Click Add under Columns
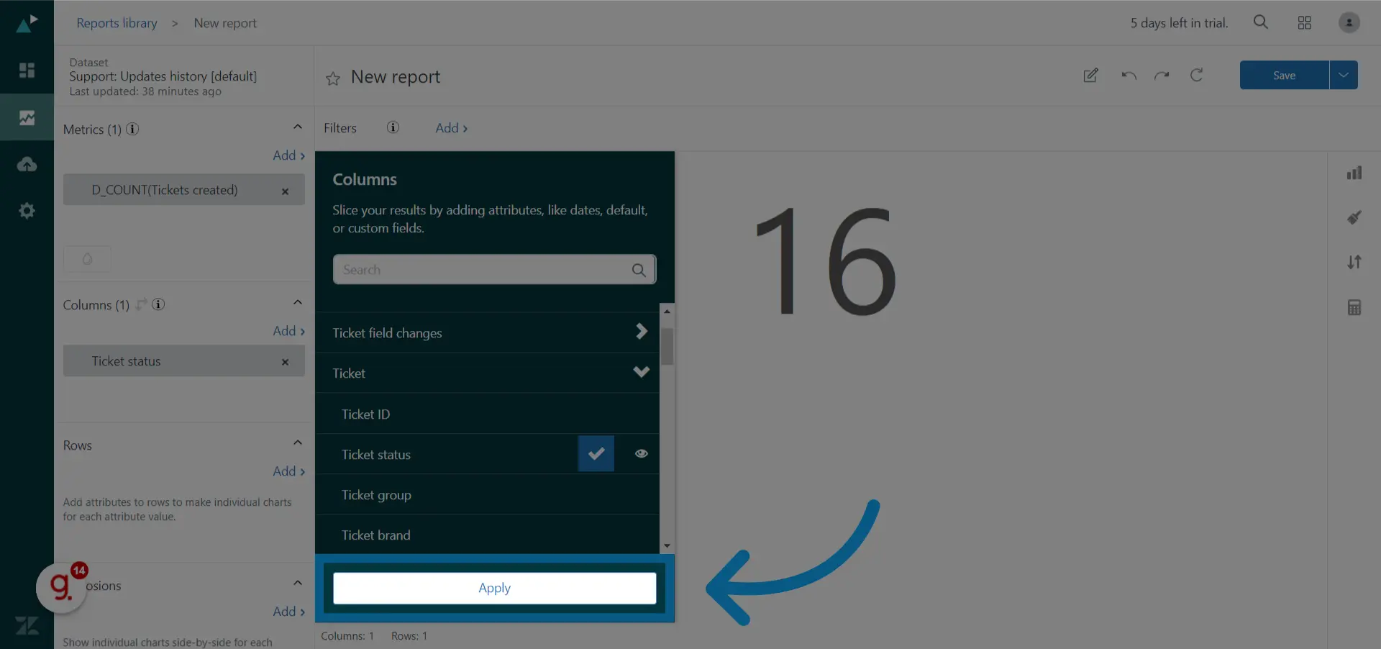Image resolution: width=1381 pixels, height=649 pixels. click(289, 331)
